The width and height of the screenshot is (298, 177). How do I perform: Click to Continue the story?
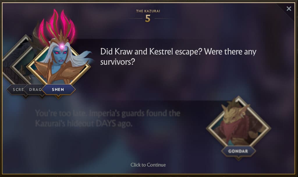coord(148,165)
